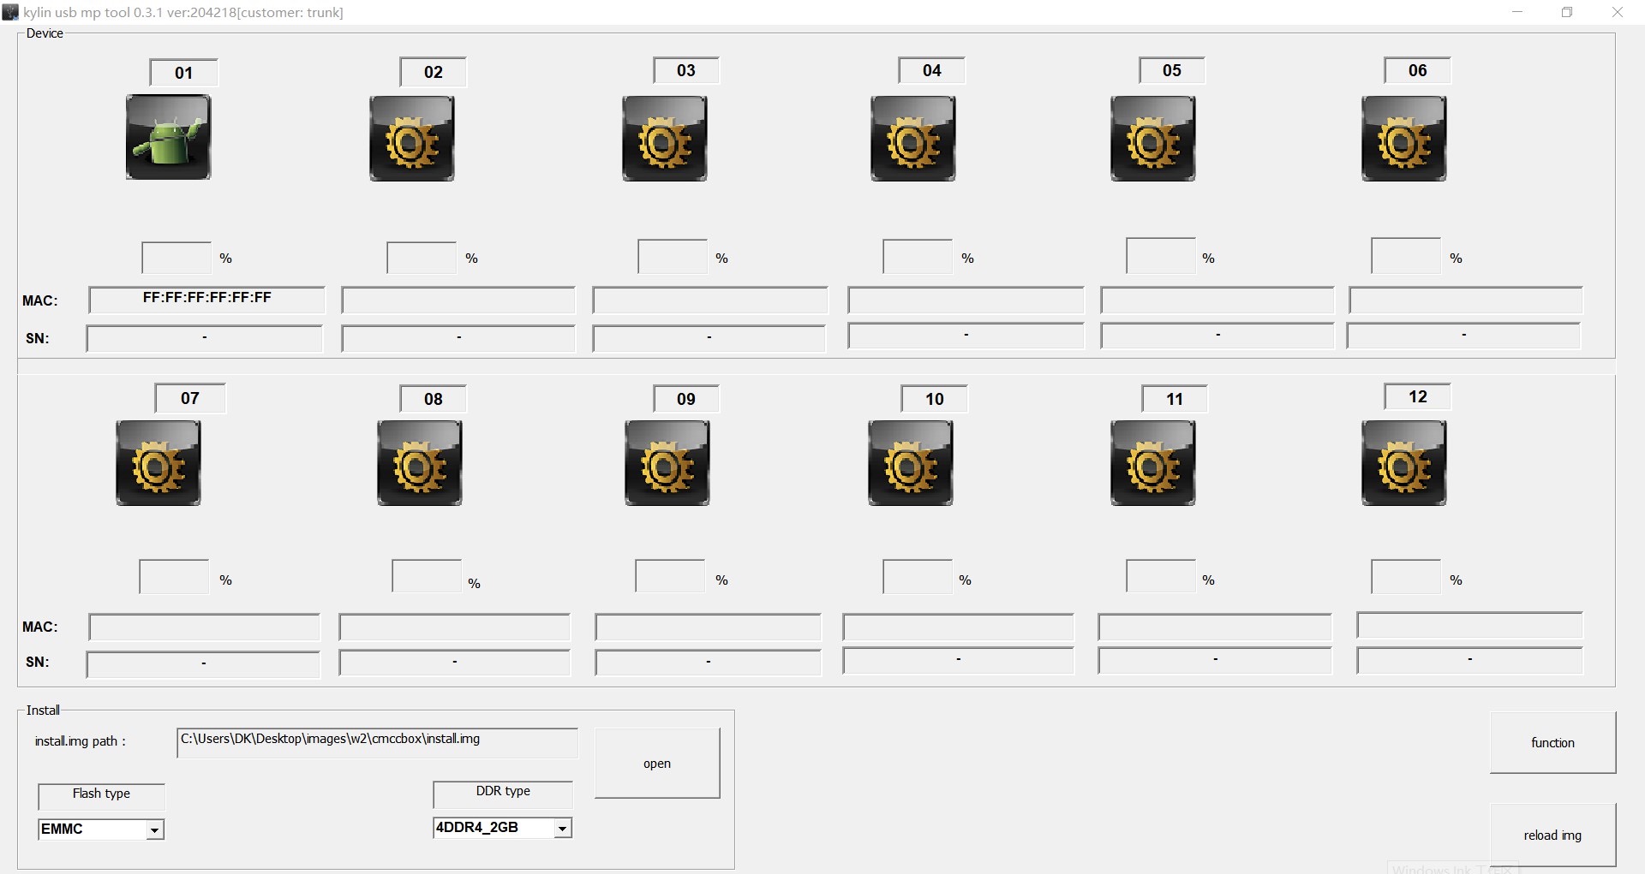The image size is (1645, 874).
Task: Click the gear icon under device 03
Action: click(x=665, y=139)
